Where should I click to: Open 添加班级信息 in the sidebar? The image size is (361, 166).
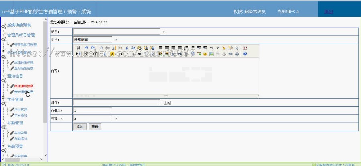[x=24, y=63]
